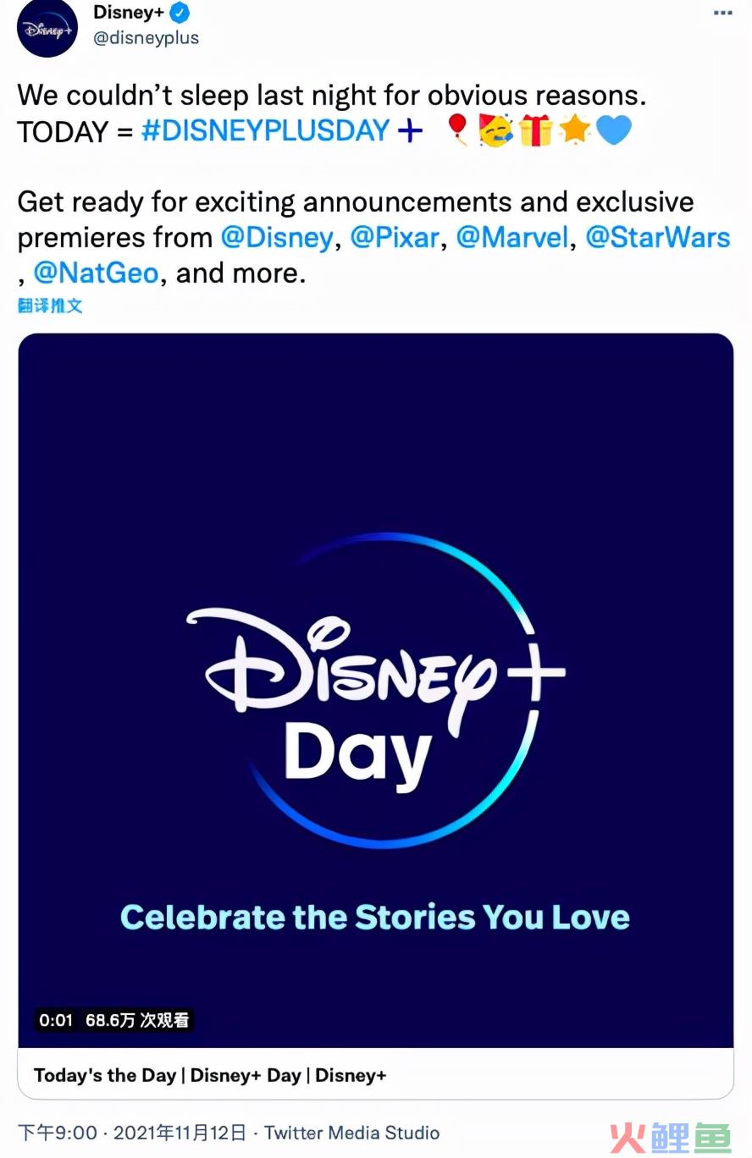Open the #DISNEYPLUSDAY hashtag
This screenshot has width=752, height=1158.
pos(265,131)
